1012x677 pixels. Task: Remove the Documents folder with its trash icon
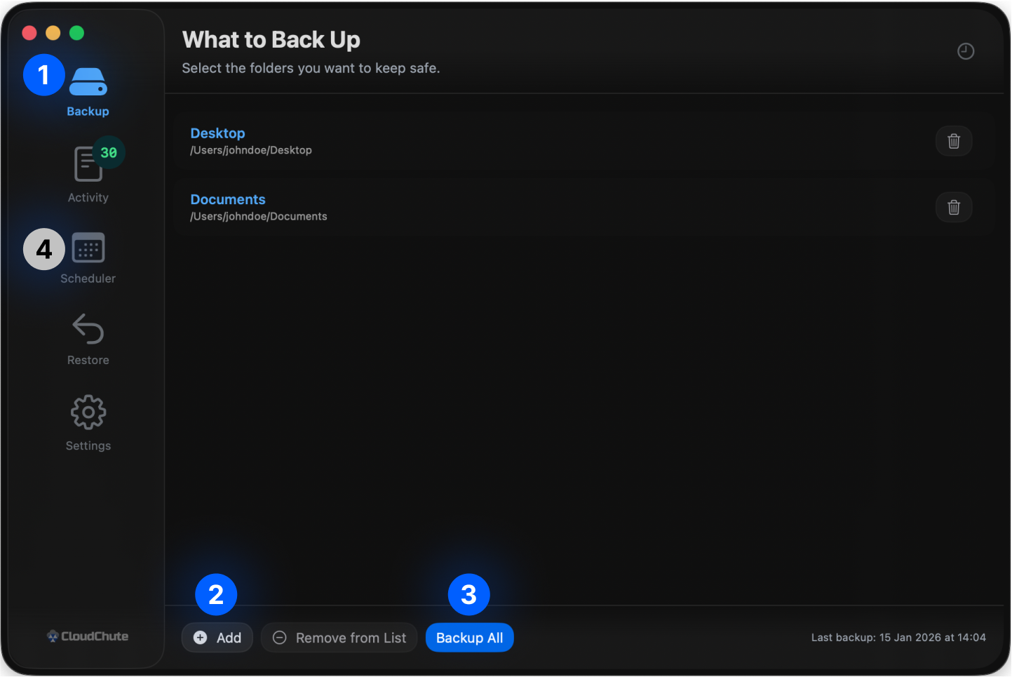pos(953,208)
